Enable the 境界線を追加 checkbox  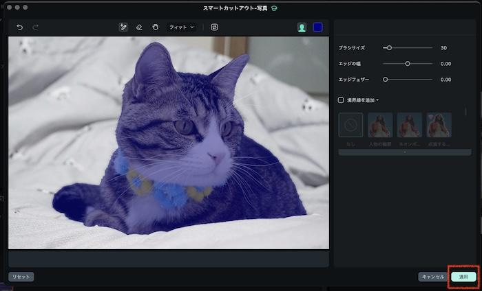341,100
